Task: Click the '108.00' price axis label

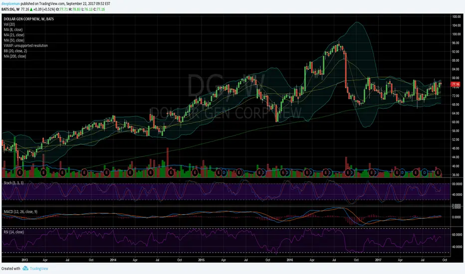Action: point(456,17)
